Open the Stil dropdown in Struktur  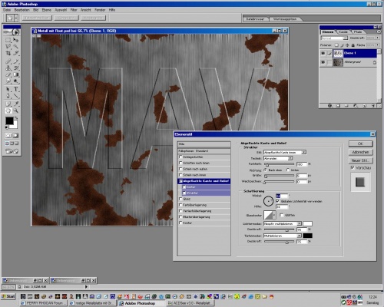285,153
